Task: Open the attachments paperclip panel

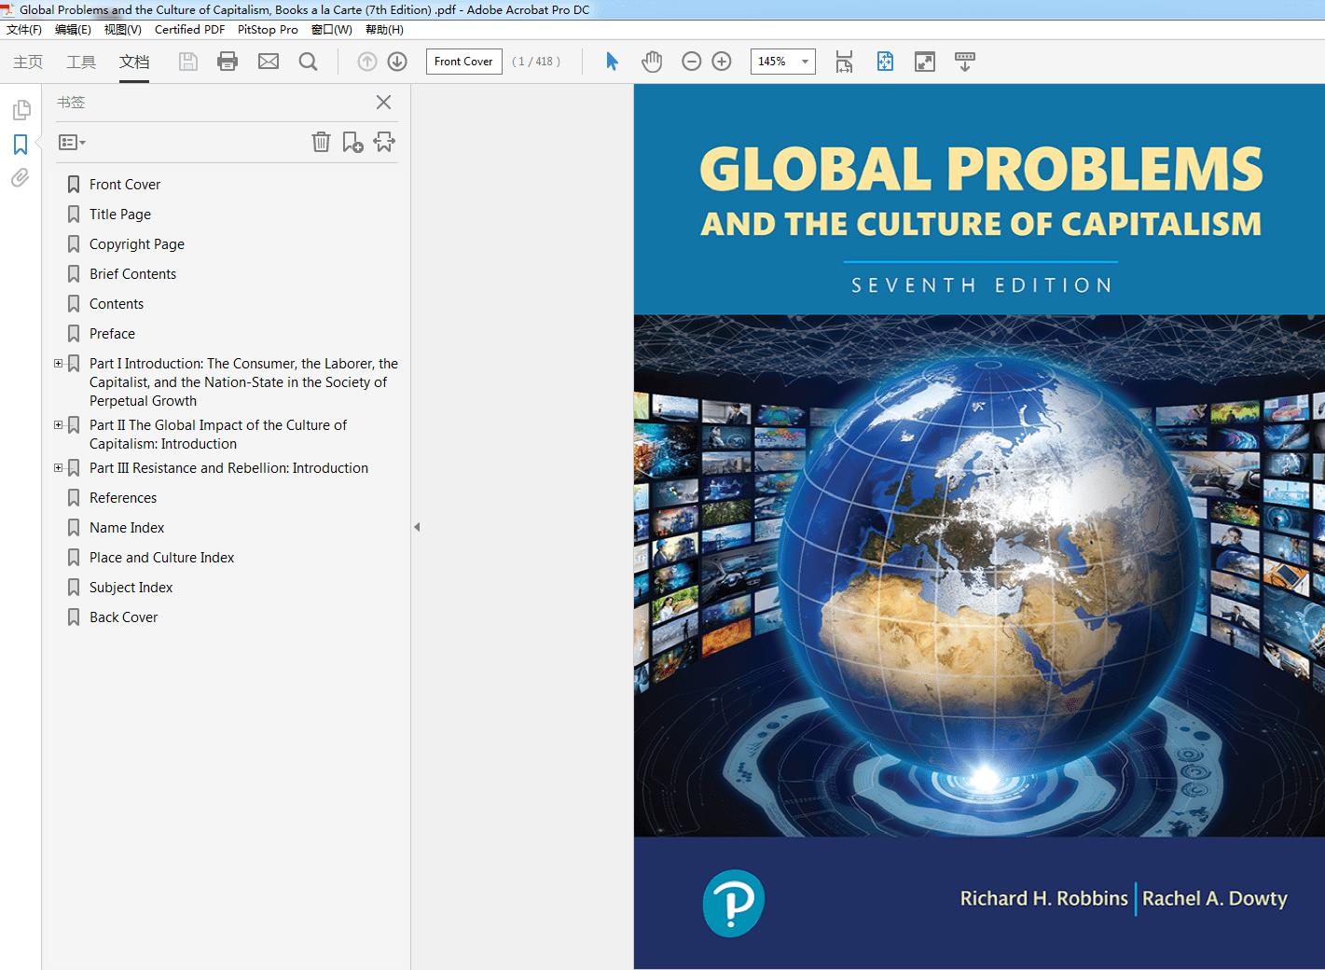Action: point(21,178)
